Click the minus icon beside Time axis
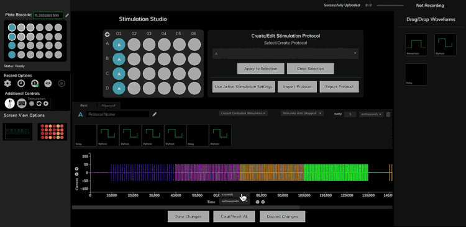The height and width of the screenshot is (227, 466). click(258, 202)
